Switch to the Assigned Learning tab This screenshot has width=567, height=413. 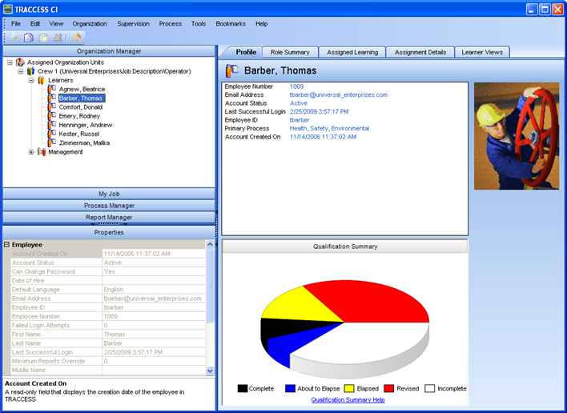(x=352, y=52)
